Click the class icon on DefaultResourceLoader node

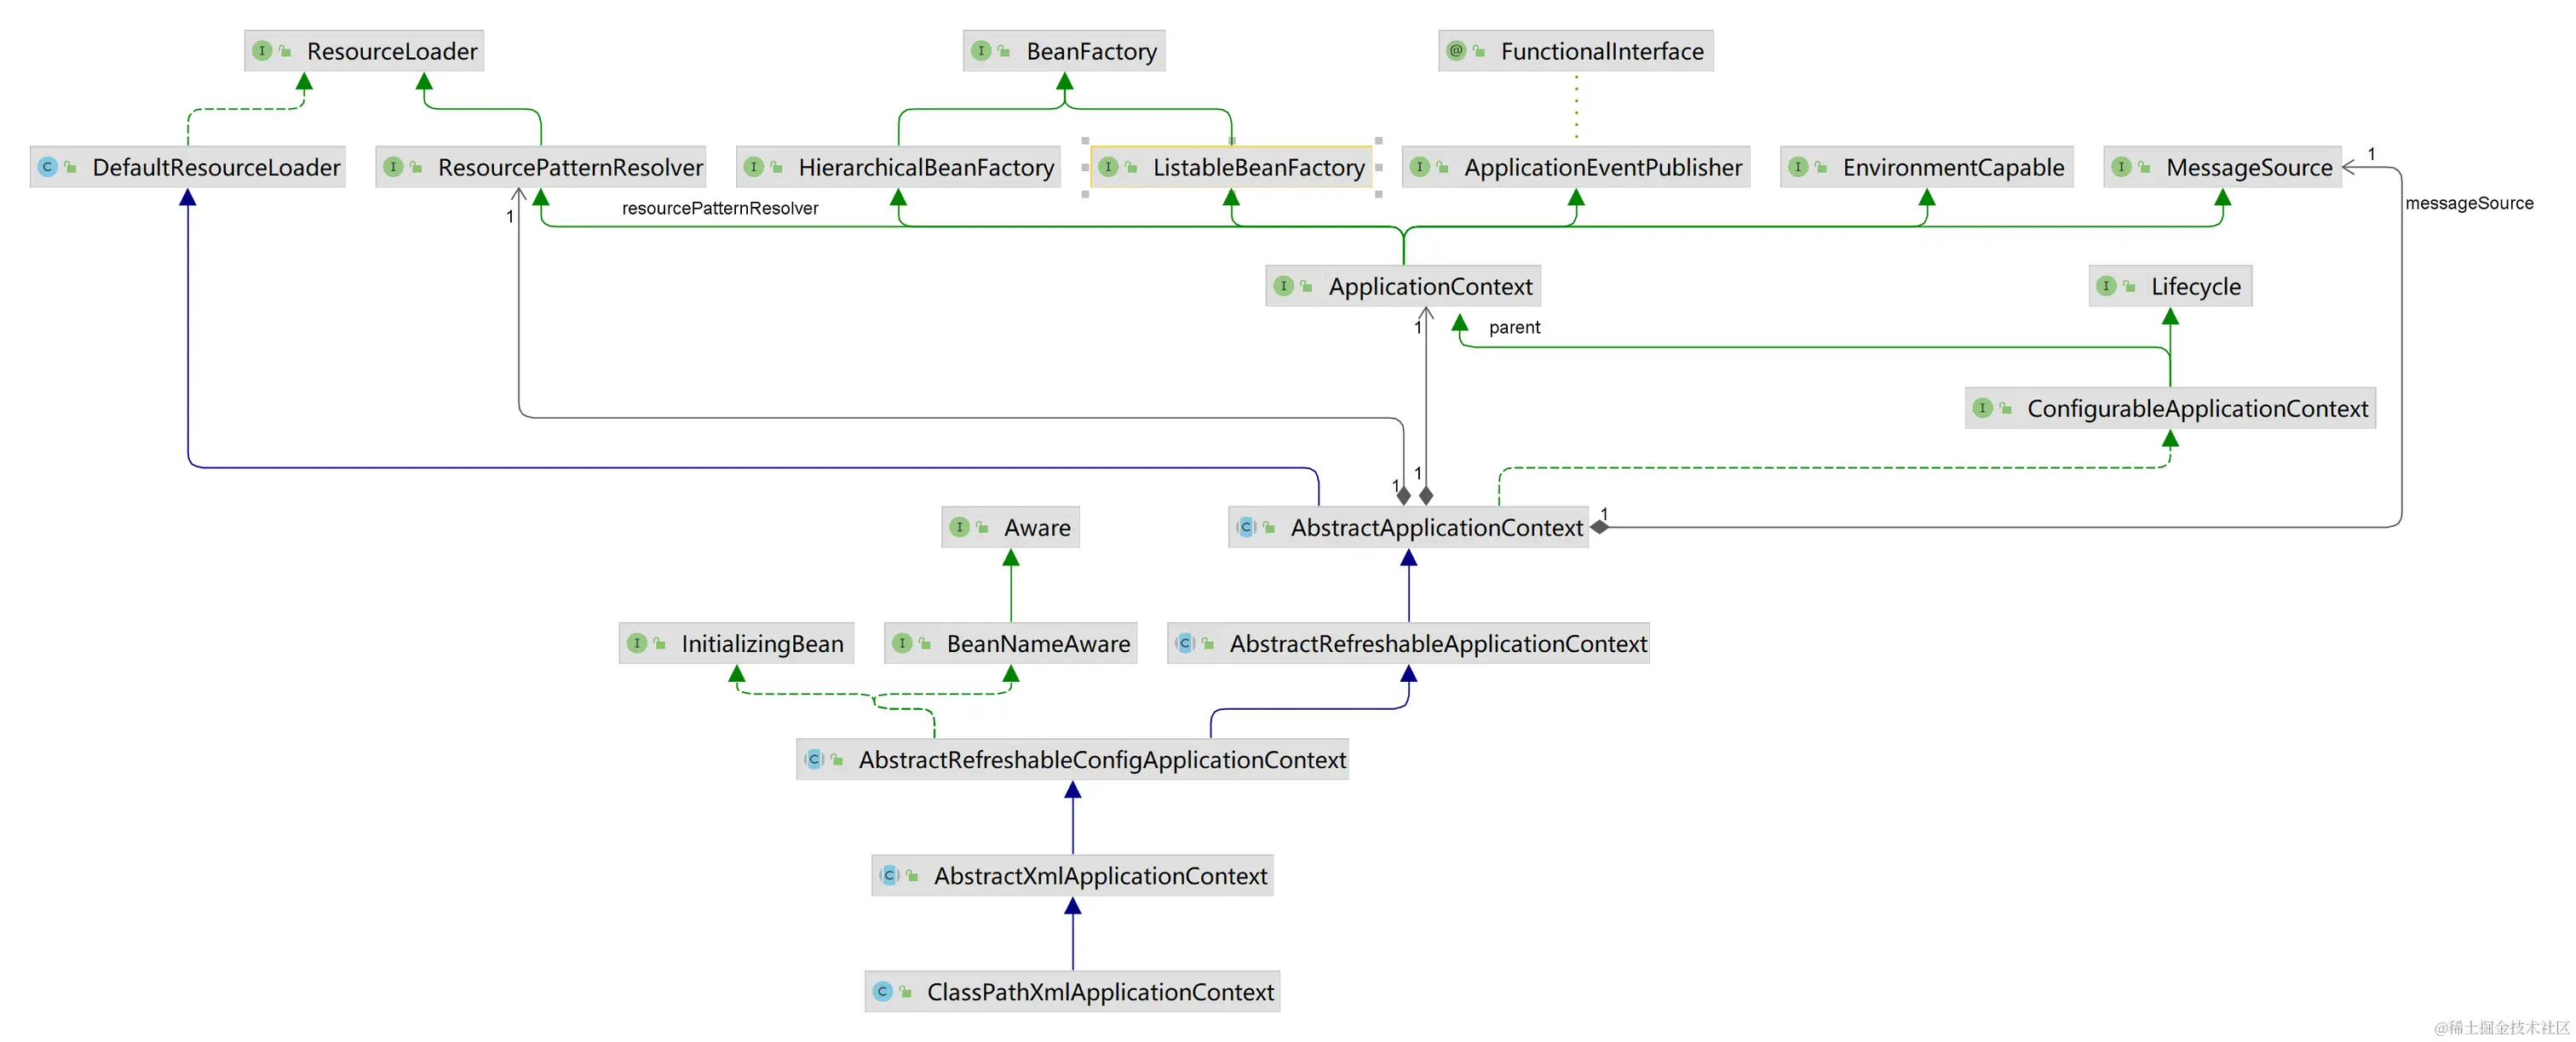pyautogui.click(x=47, y=167)
